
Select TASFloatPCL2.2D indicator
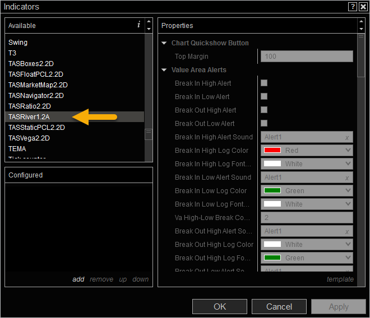coord(75,74)
